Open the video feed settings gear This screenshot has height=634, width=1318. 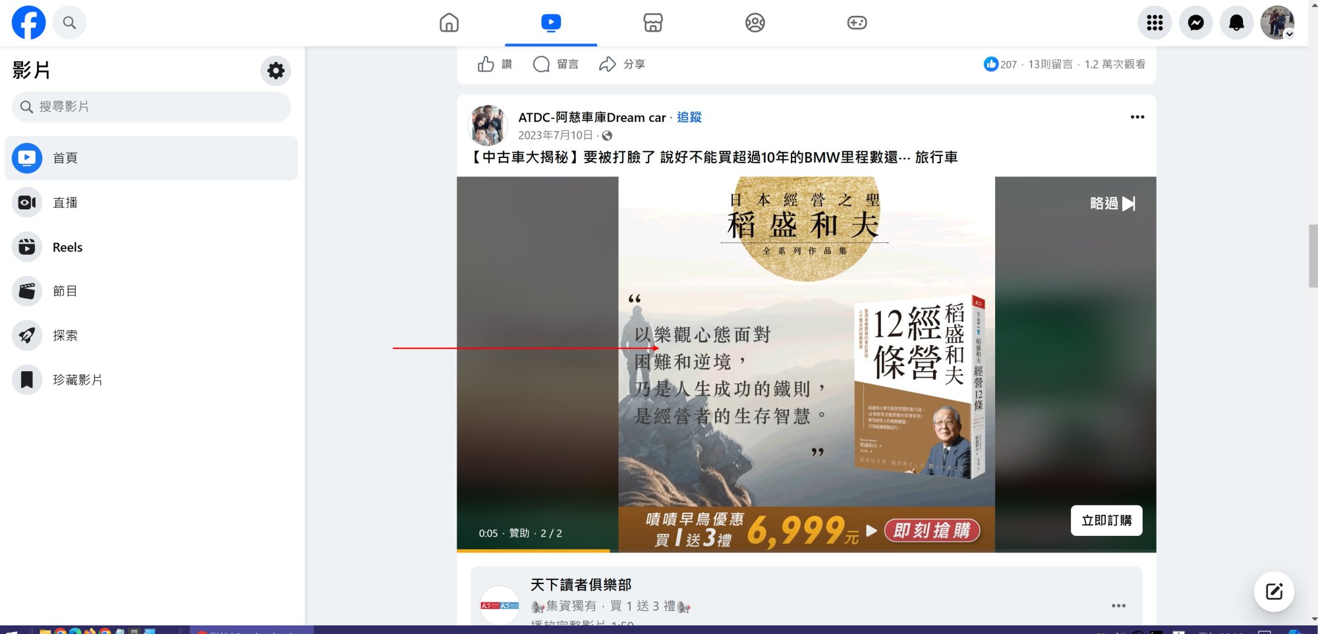275,70
